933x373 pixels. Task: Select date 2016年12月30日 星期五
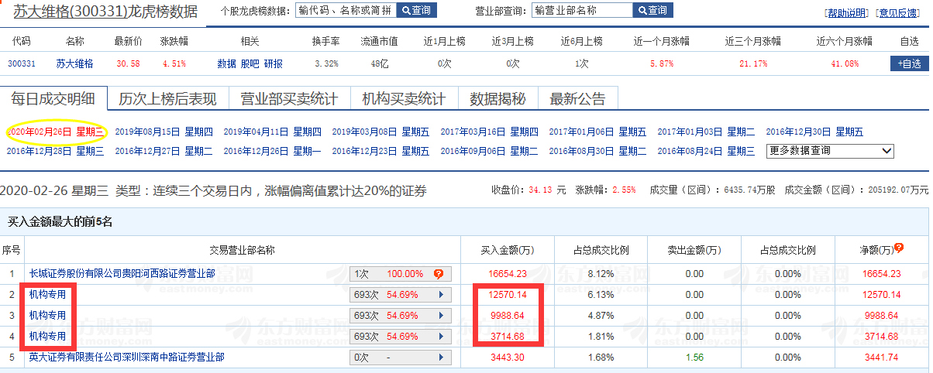pos(814,132)
